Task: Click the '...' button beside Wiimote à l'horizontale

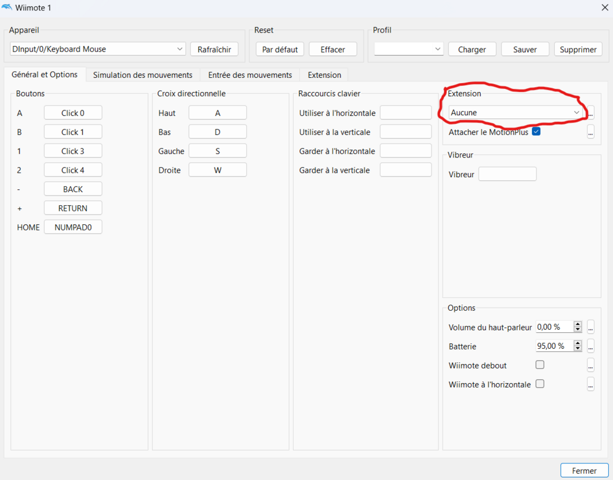Action: [591, 384]
